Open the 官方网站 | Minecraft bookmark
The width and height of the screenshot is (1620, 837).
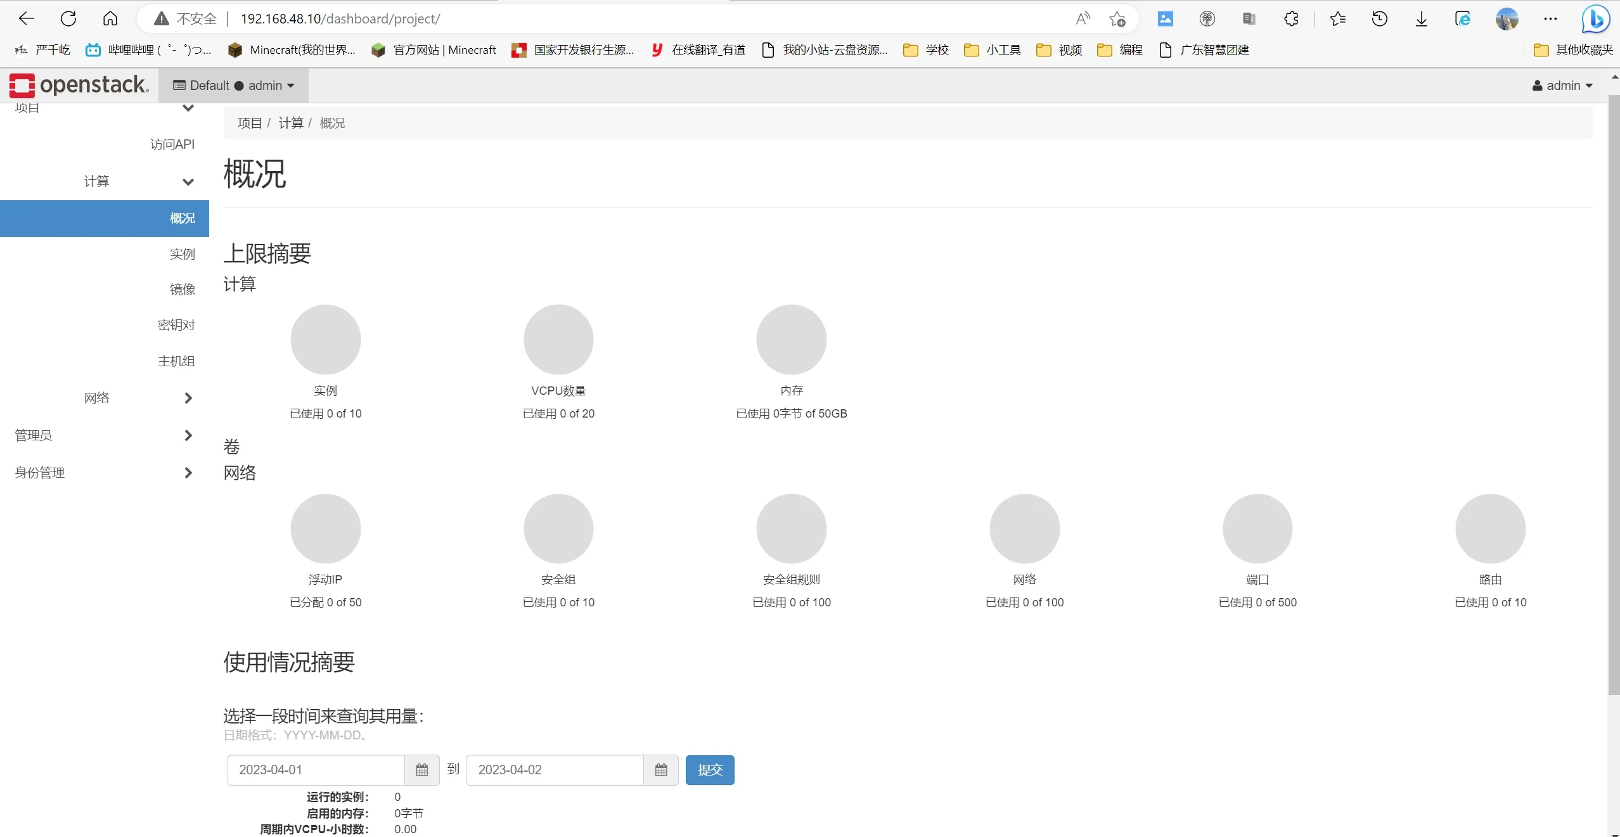click(x=434, y=50)
